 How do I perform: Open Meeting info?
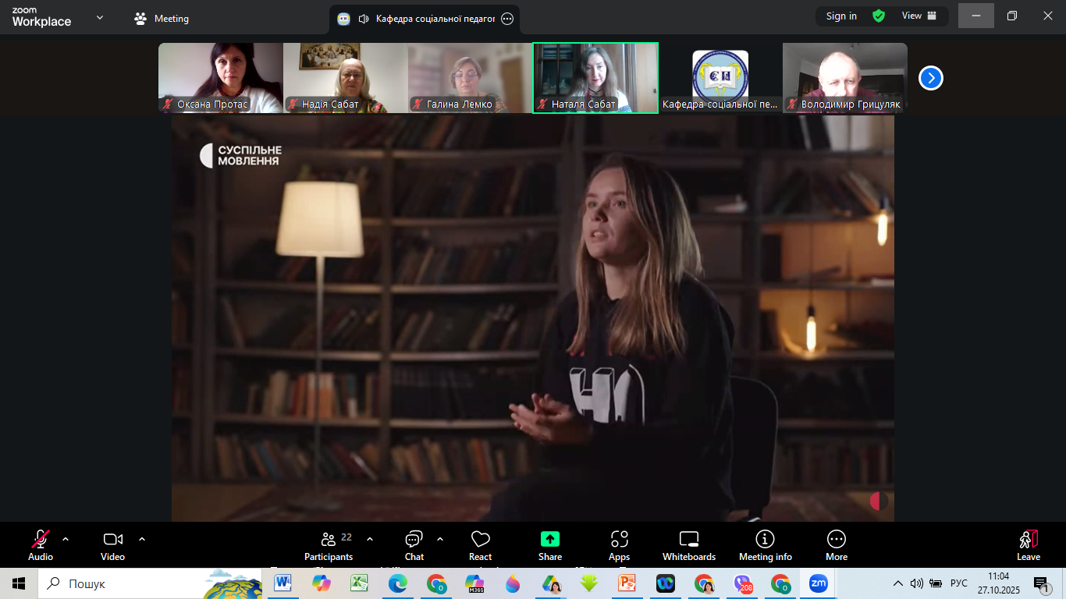coord(765,545)
